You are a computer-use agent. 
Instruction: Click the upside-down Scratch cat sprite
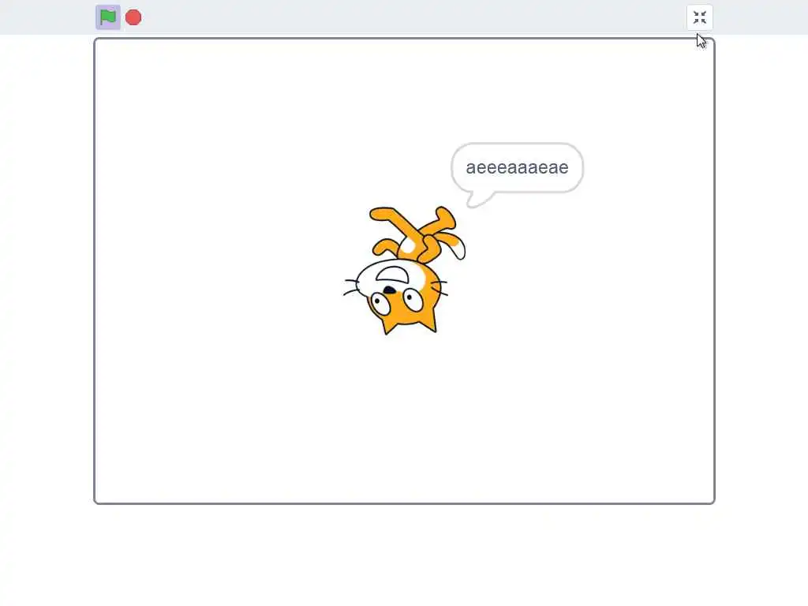click(405, 270)
